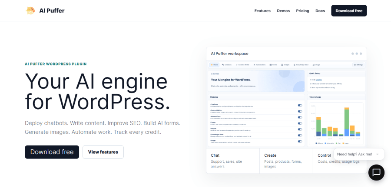
Task: Click the header Download free button
Action: [x=349, y=11]
